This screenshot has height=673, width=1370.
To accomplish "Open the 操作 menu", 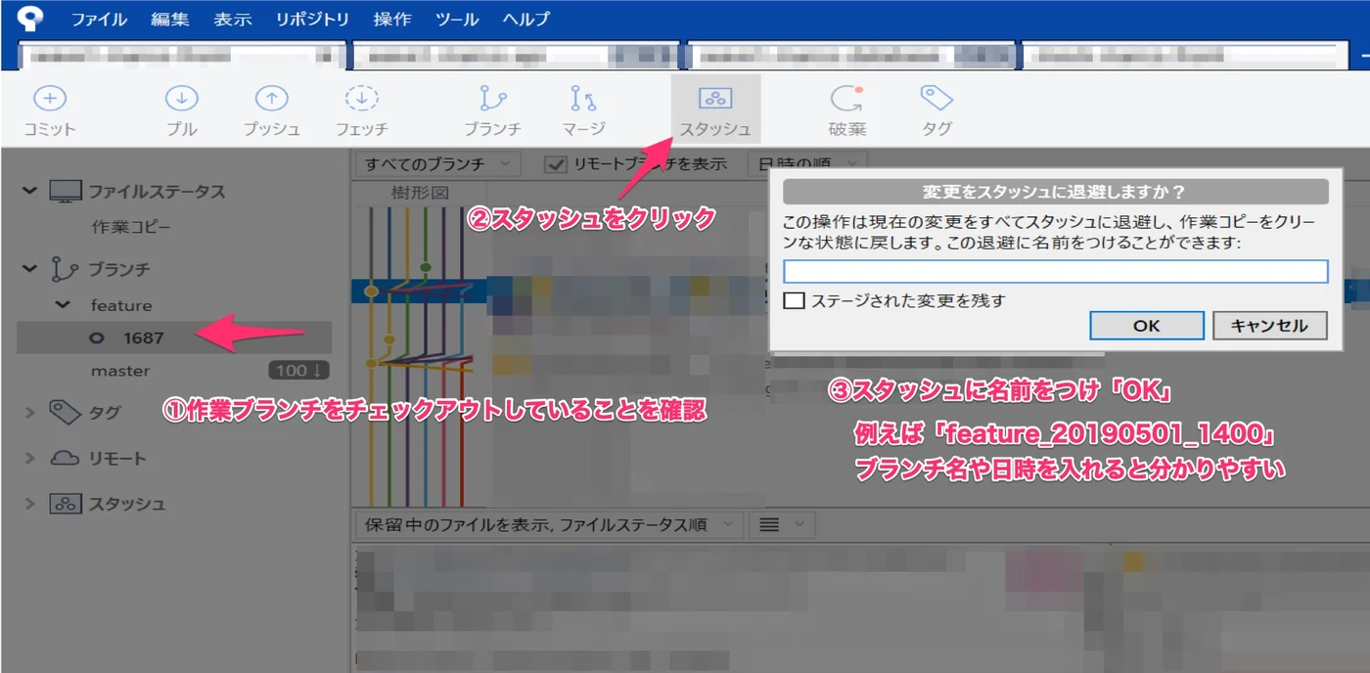I will point(392,19).
